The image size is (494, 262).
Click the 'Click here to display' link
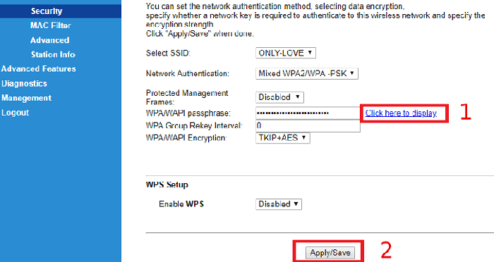pos(401,113)
